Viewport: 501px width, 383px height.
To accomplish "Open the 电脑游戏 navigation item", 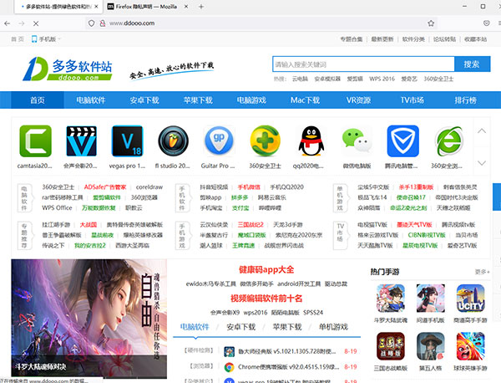I will coord(251,100).
